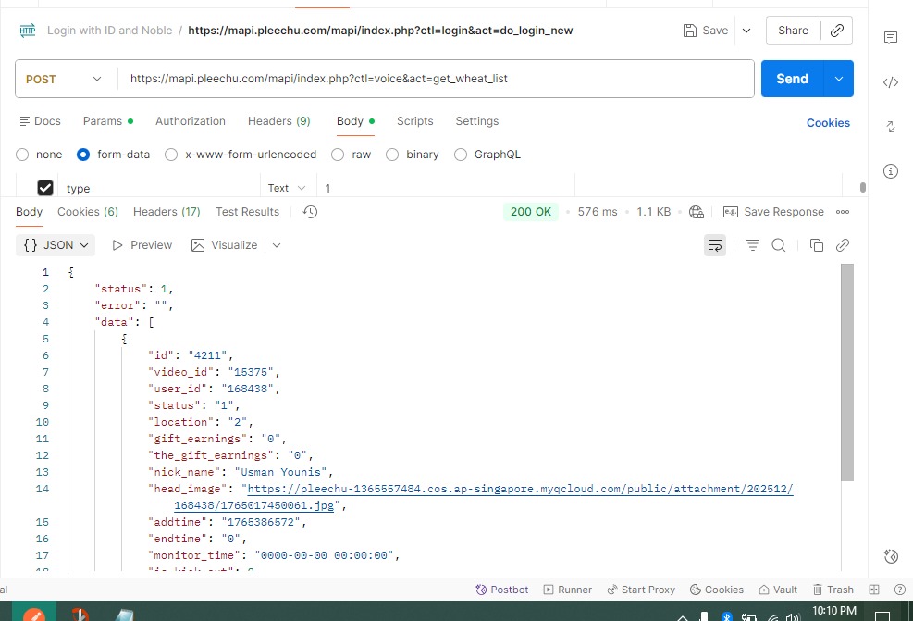Open the JSON format dropdown
The image size is (913, 621).
click(56, 245)
